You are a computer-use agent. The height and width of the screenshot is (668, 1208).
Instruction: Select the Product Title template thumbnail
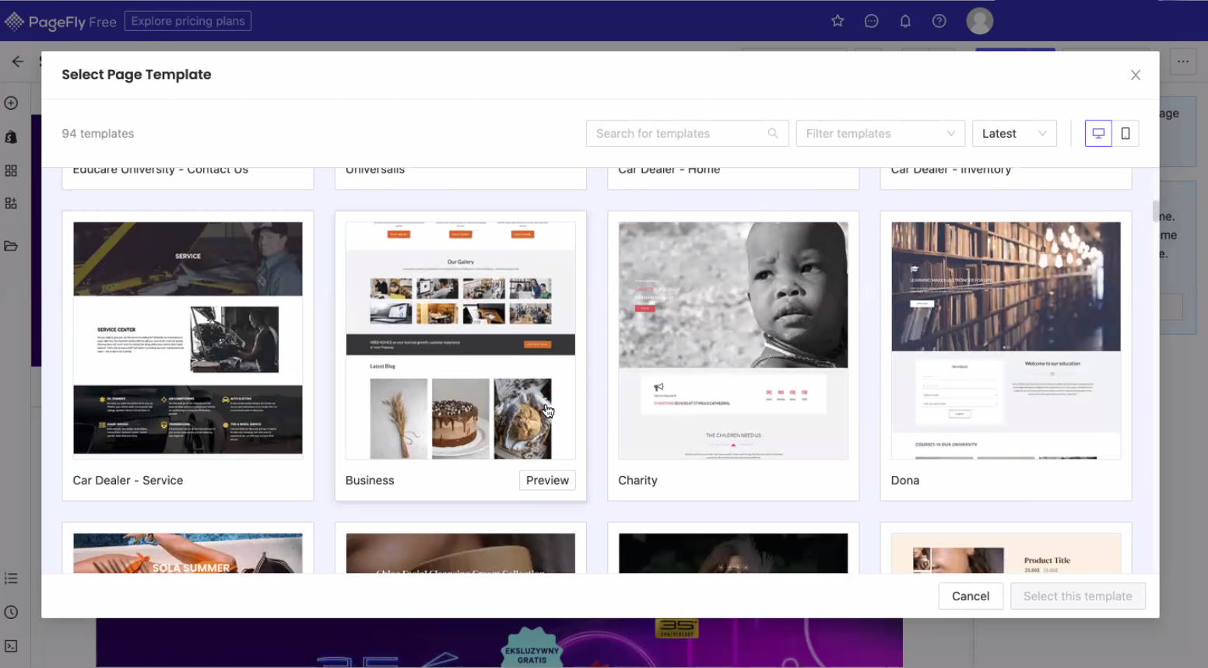[1006, 553]
